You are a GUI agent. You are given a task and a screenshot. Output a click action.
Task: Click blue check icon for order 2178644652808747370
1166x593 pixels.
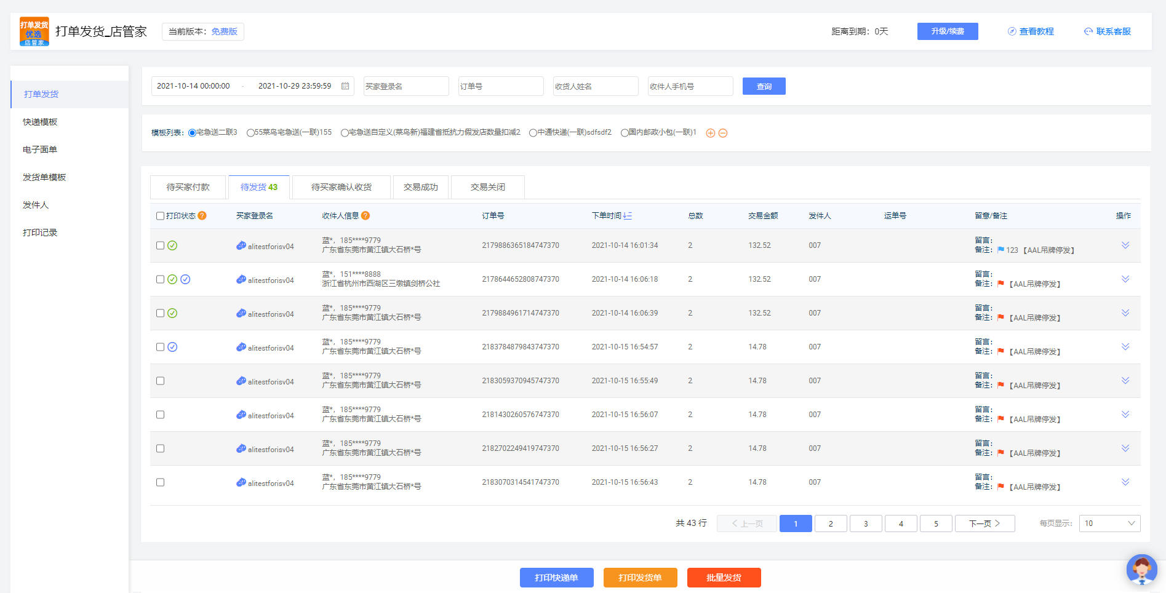(x=185, y=279)
